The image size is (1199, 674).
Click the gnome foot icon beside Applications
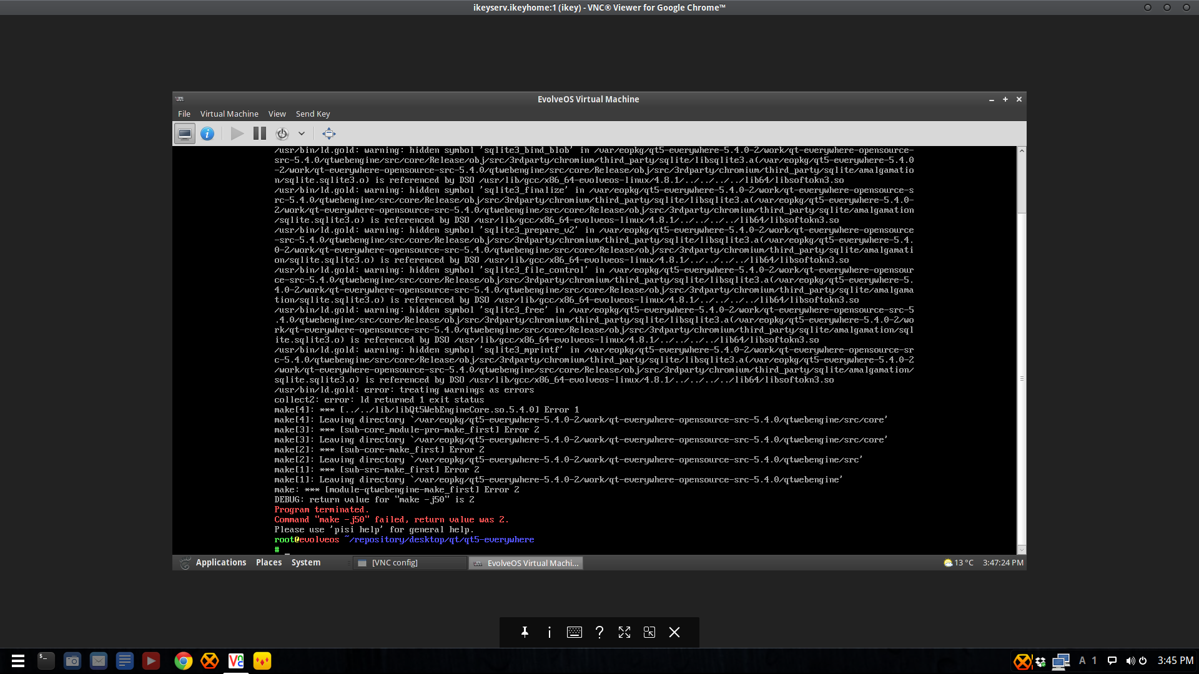pos(185,563)
